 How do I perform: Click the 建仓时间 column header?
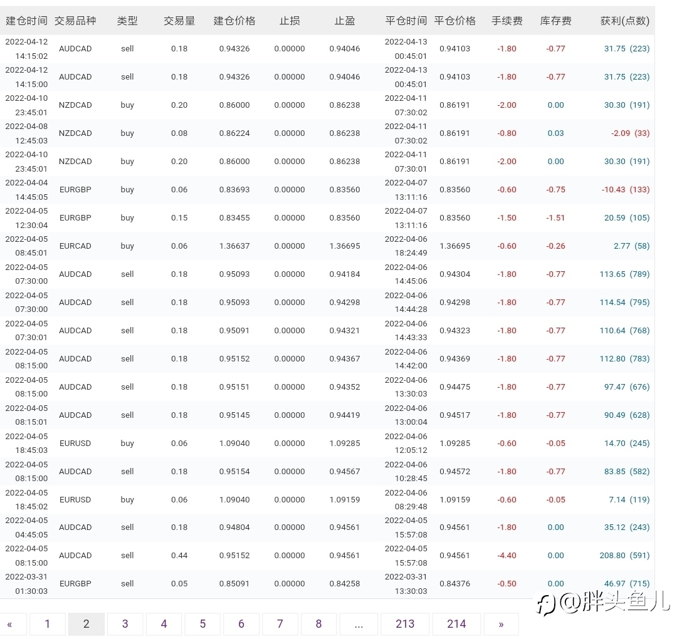tap(27, 21)
